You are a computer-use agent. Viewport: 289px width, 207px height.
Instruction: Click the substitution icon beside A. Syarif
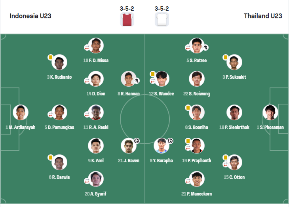(87, 181)
